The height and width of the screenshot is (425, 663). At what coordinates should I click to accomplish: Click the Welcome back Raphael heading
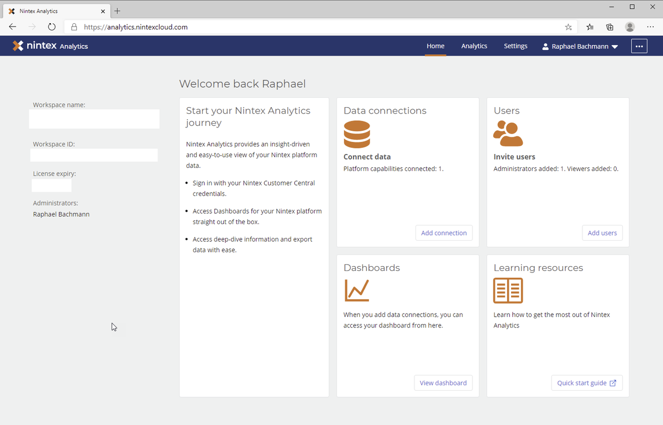pos(243,84)
